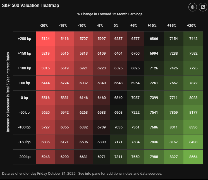Screen dimensions: 208x180
Task: Select the +10% earnings column header
Action: click(x=152, y=26)
